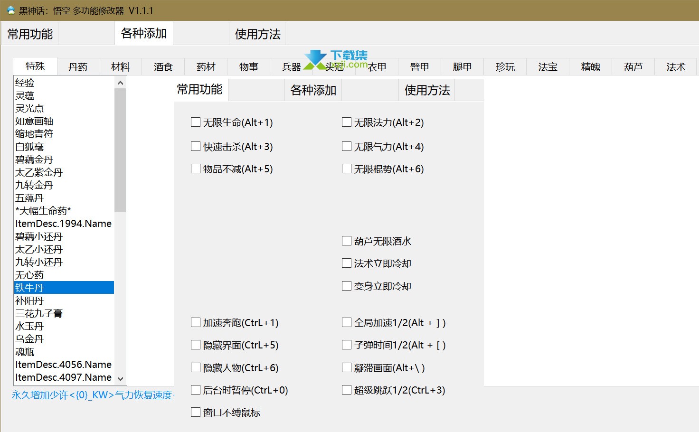This screenshot has height=432, width=699.
Task: Switch to the 丹药 category tab
Action: click(78, 67)
